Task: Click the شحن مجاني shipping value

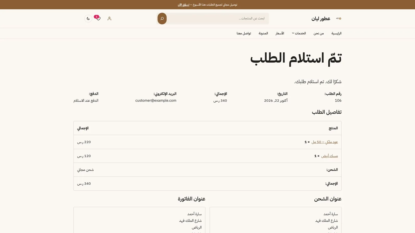Action: tap(85, 170)
